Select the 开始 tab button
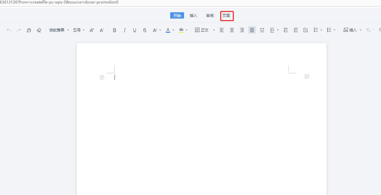This screenshot has width=381, height=195. [177, 16]
